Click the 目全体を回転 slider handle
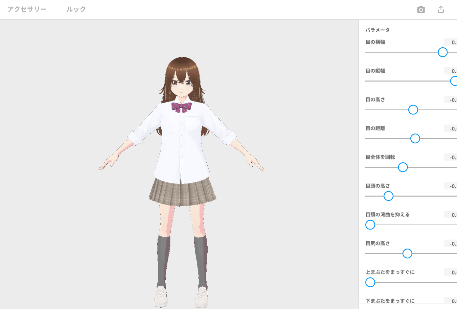 403,167
